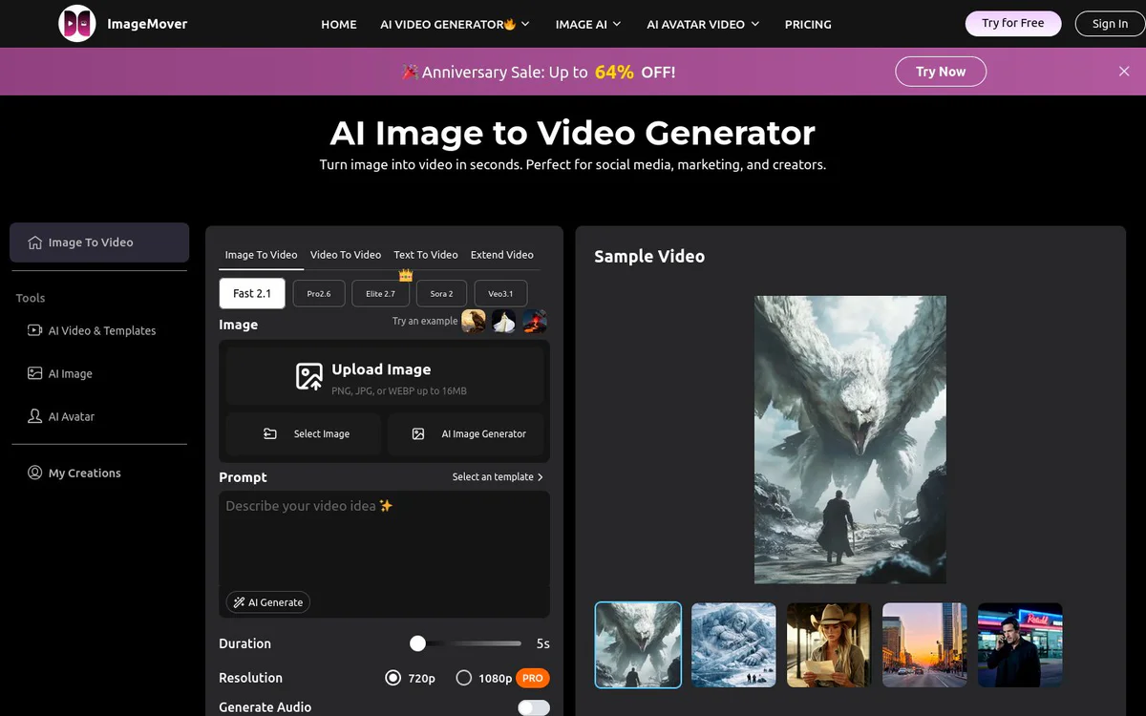Click the Duration slider track
The image size is (1146, 716).
click(x=466, y=643)
